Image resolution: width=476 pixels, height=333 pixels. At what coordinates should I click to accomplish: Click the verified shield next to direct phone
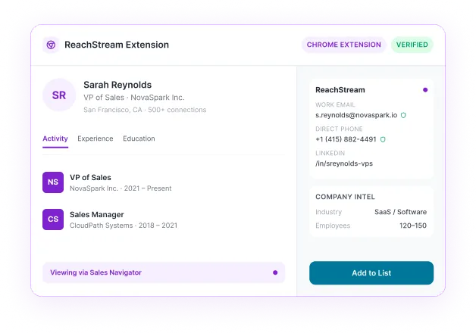click(x=383, y=139)
